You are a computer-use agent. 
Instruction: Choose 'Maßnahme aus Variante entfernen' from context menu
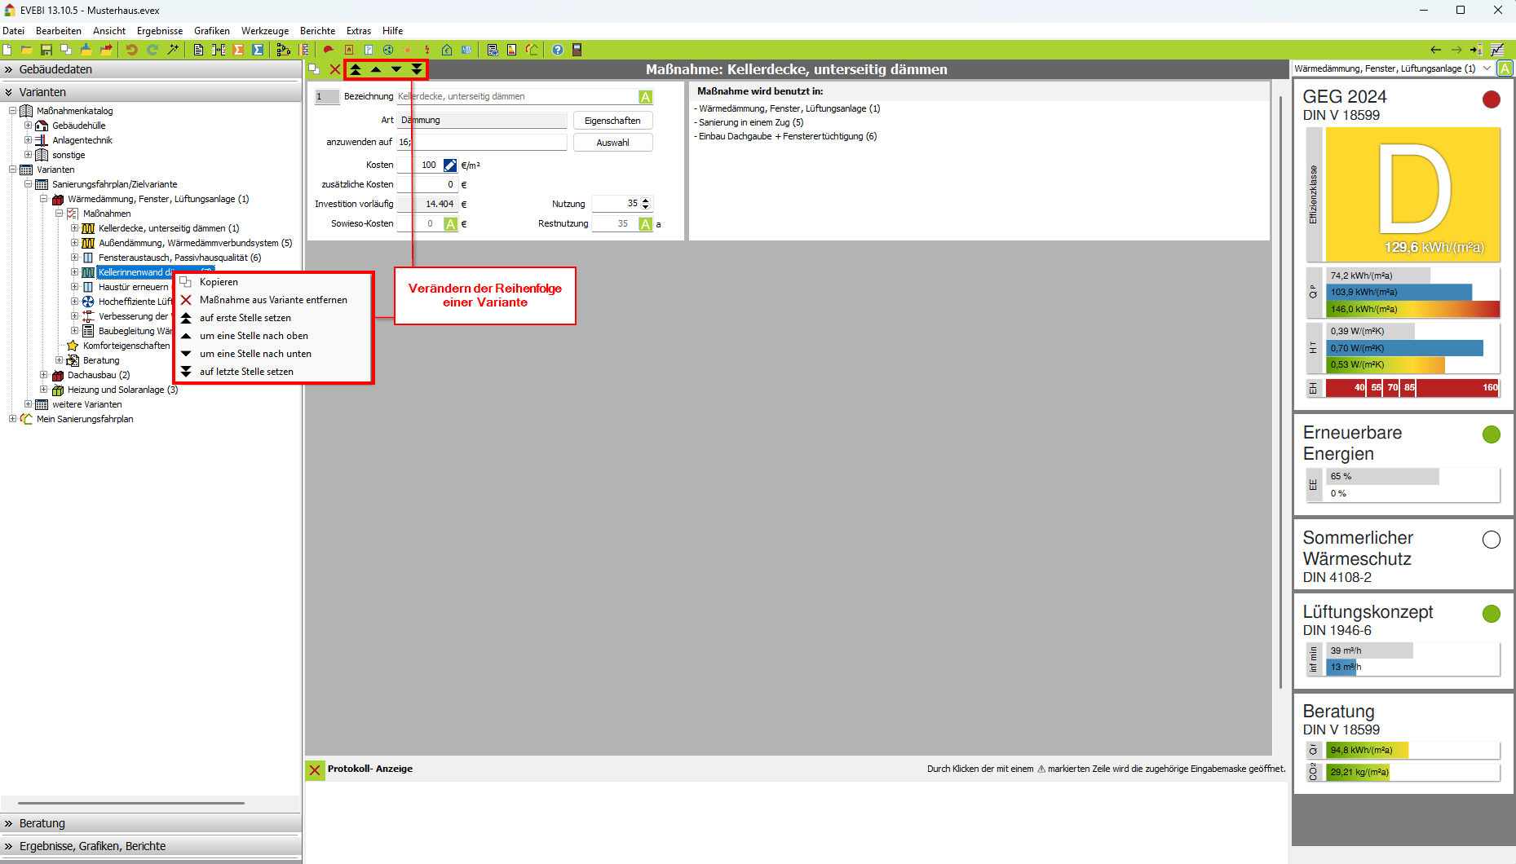coord(273,300)
